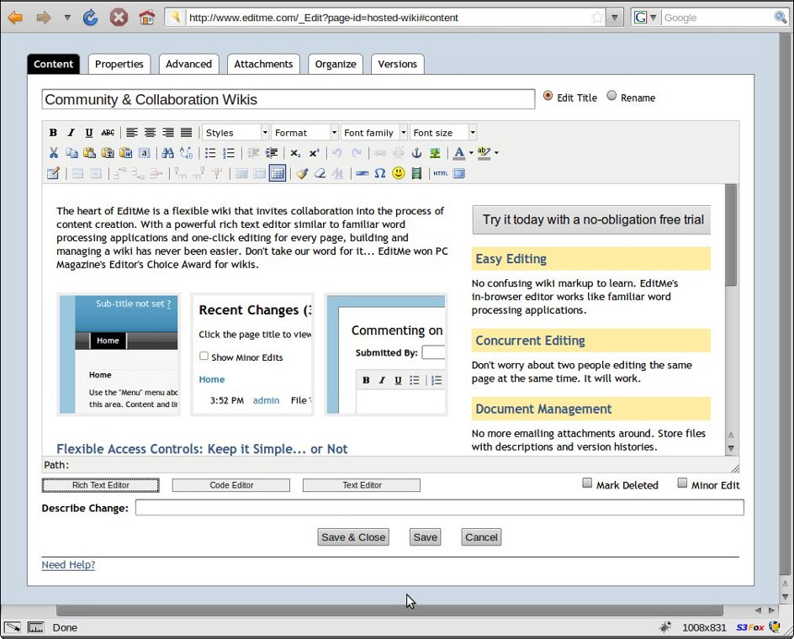Switch to the Text Editor
The height and width of the screenshot is (639, 794).
[x=362, y=485]
